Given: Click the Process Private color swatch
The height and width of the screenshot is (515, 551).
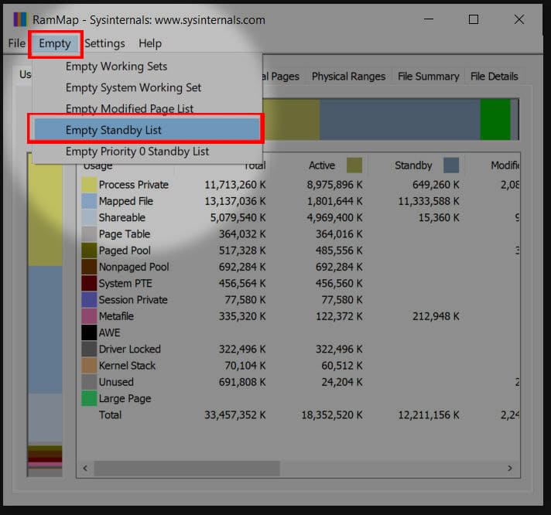Looking at the screenshot, I should [89, 185].
